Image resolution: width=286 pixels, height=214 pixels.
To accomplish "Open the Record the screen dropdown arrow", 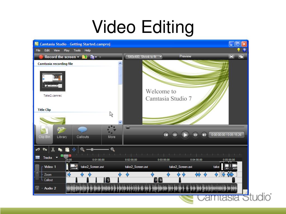I will coord(78,57).
